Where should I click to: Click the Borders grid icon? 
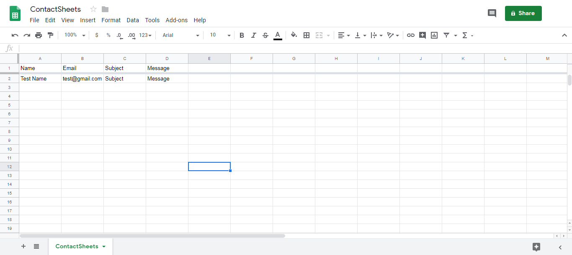pos(307,35)
